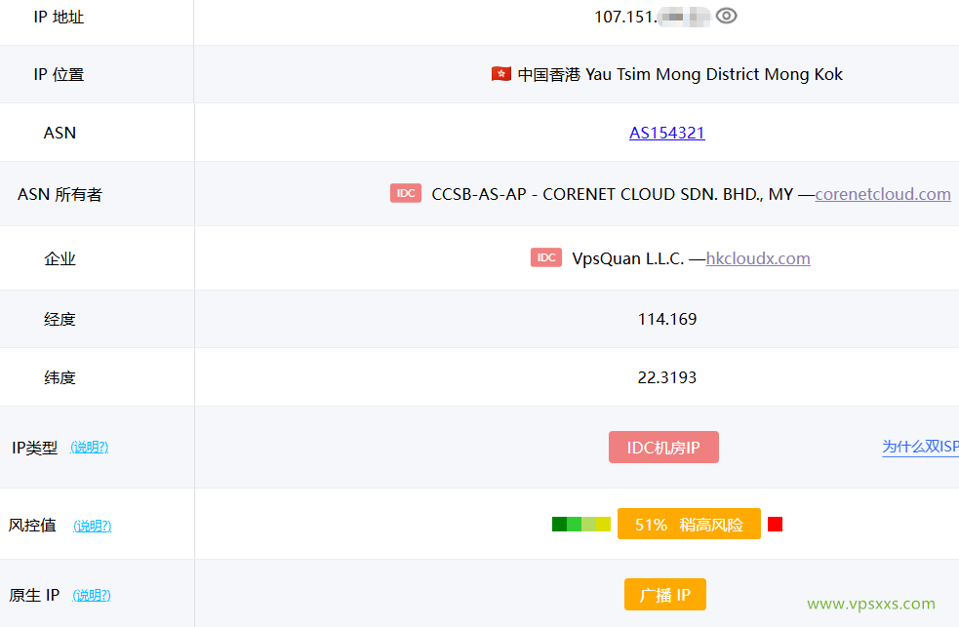Open the AS154321 ASN link

coord(666,133)
